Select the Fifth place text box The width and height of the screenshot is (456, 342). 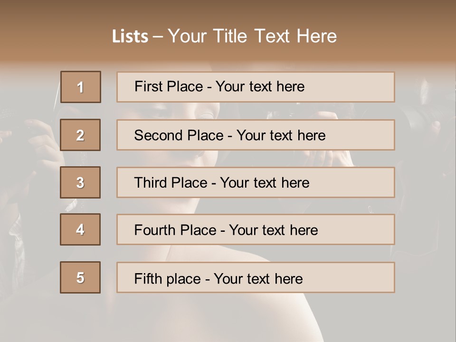pyautogui.click(x=256, y=277)
